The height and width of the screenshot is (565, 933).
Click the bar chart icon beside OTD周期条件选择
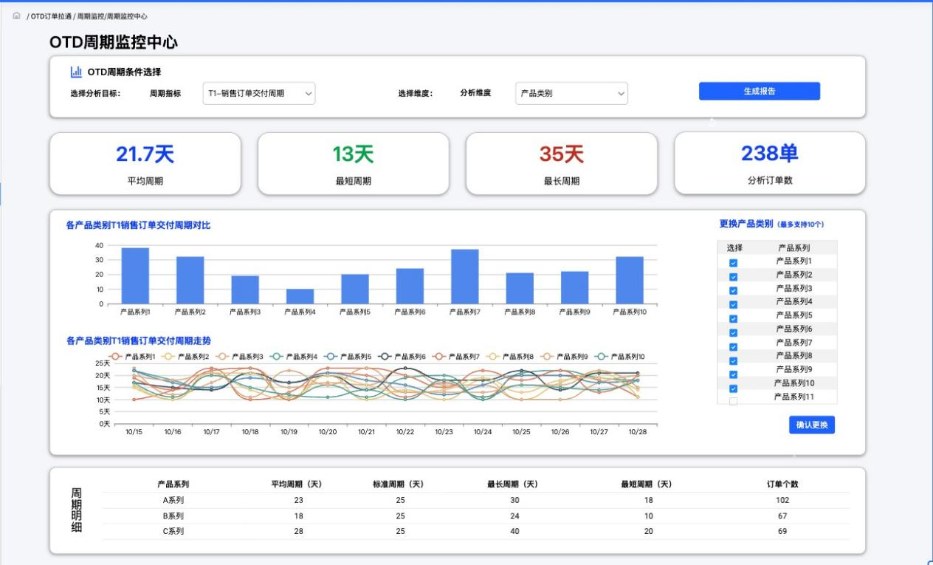coord(76,72)
